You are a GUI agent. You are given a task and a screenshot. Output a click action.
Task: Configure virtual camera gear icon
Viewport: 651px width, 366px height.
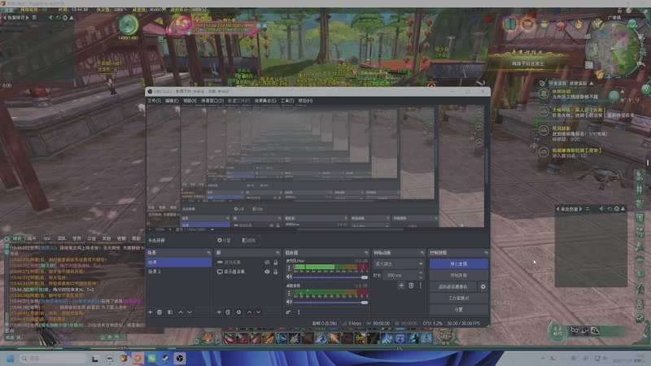click(x=483, y=287)
